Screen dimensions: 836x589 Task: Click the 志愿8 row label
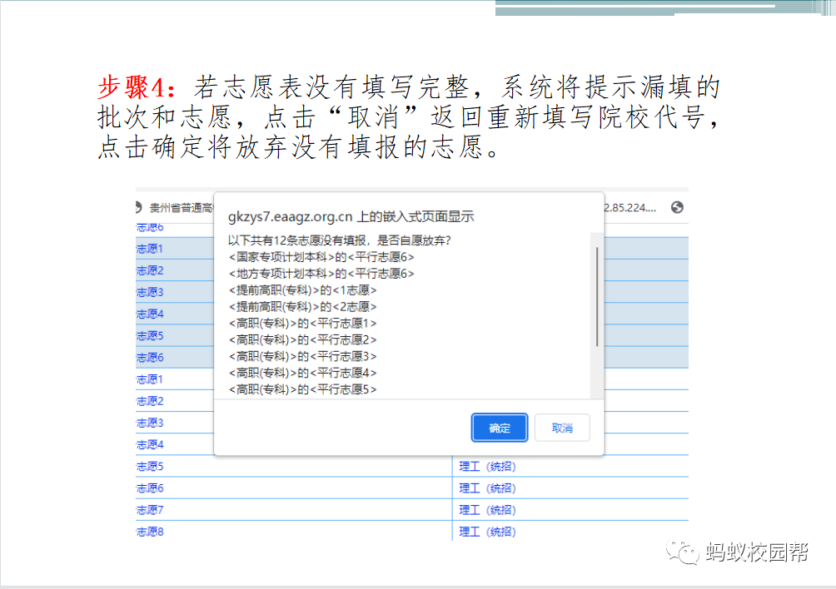point(150,532)
